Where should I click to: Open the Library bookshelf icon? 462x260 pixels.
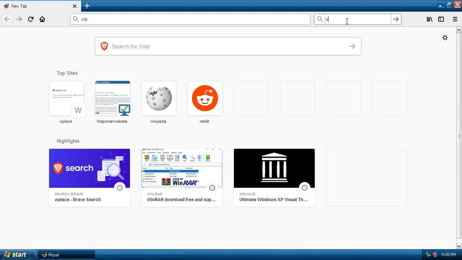tap(430, 19)
